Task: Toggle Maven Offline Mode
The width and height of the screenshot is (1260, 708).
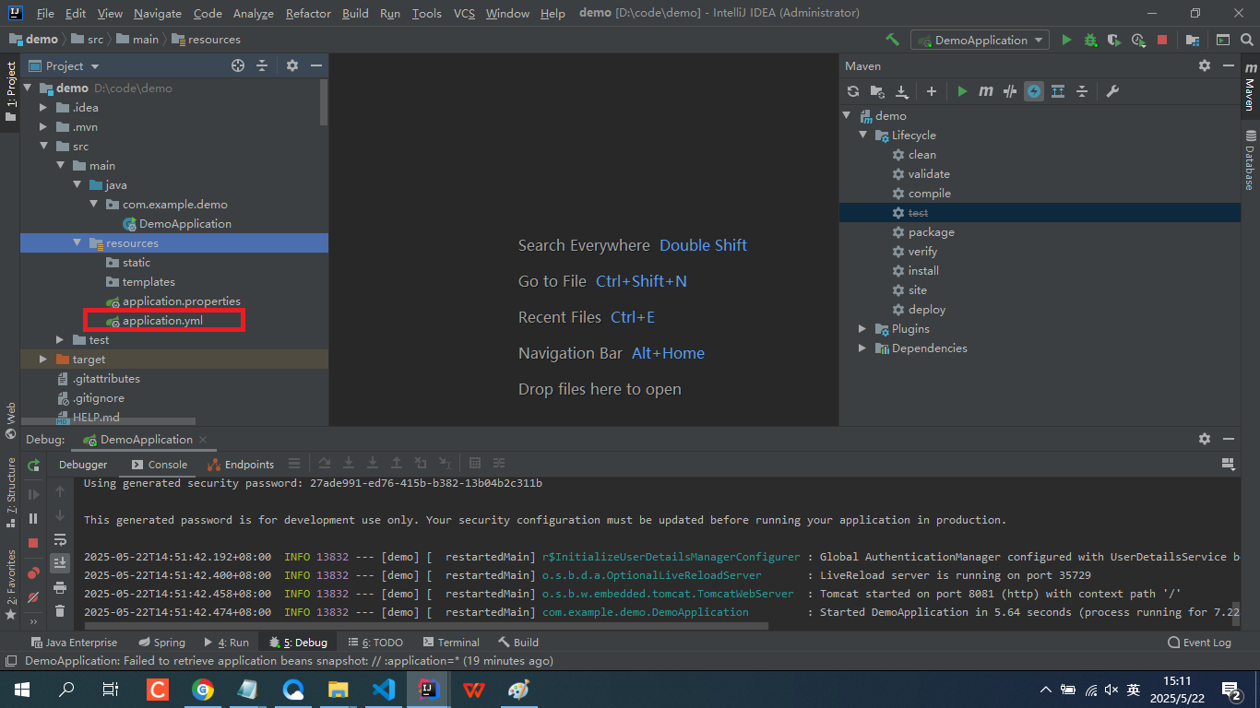Action: pos(1010,91)
